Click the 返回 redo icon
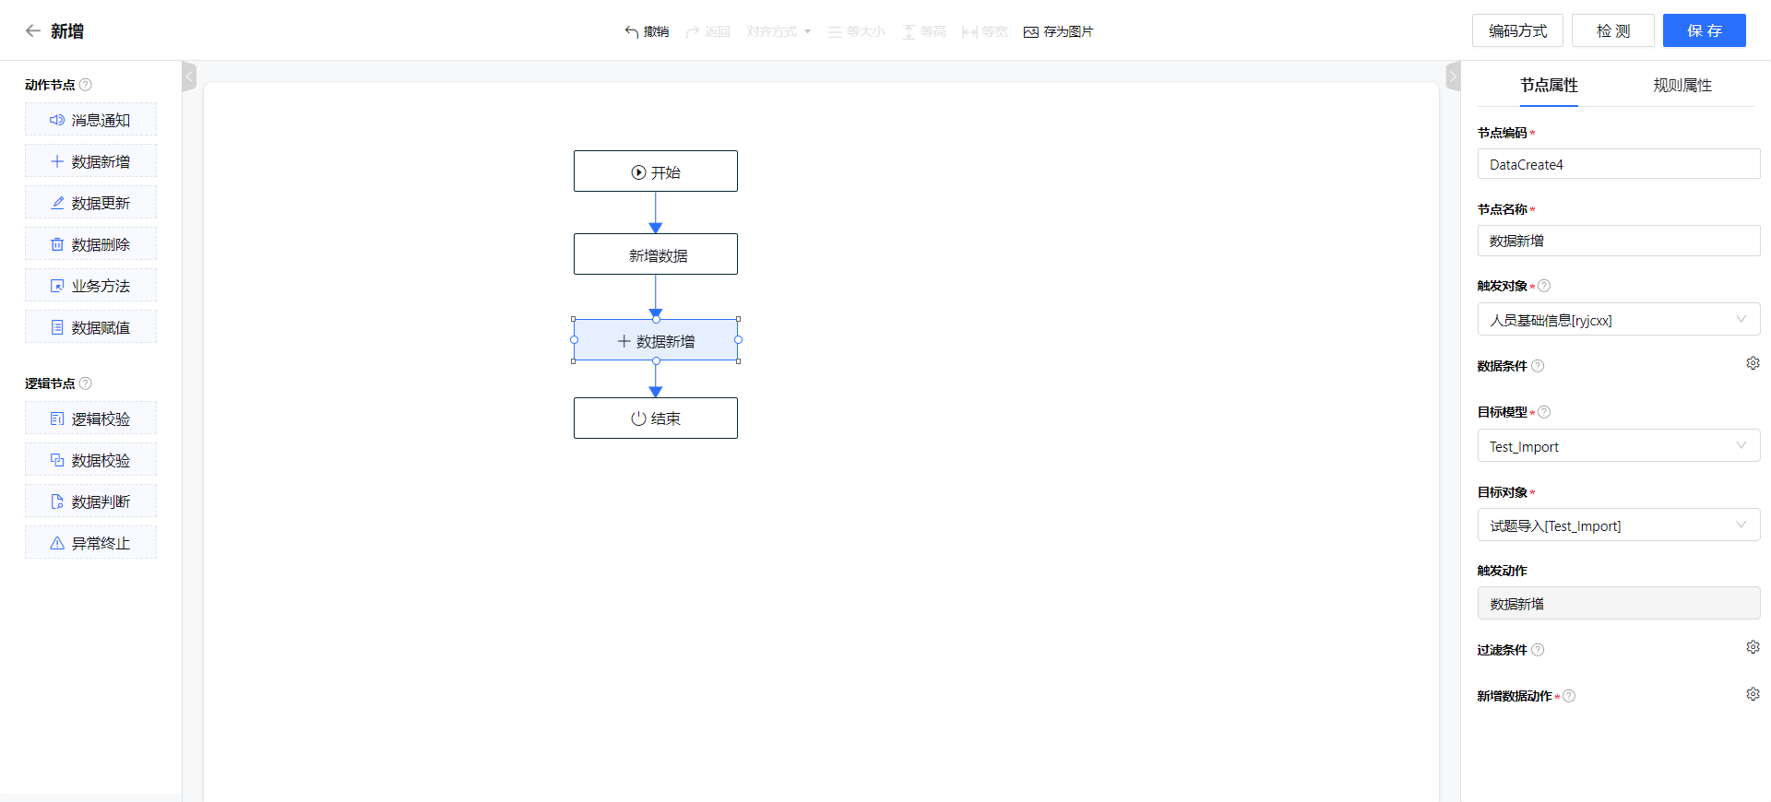1771x802 pixels. click(x=693, y=31)
